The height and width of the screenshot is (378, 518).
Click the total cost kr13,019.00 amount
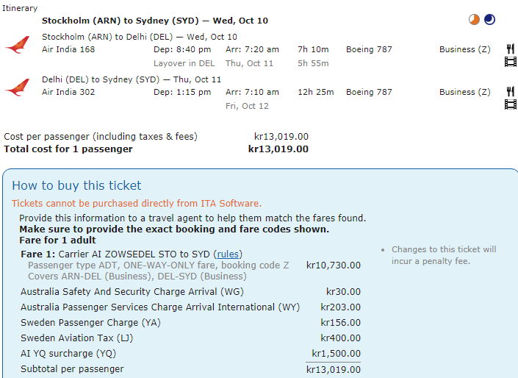pyautogui.click(x=278, y=149)
